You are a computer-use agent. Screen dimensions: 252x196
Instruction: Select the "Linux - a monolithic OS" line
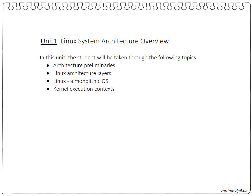tap(81, 81)
